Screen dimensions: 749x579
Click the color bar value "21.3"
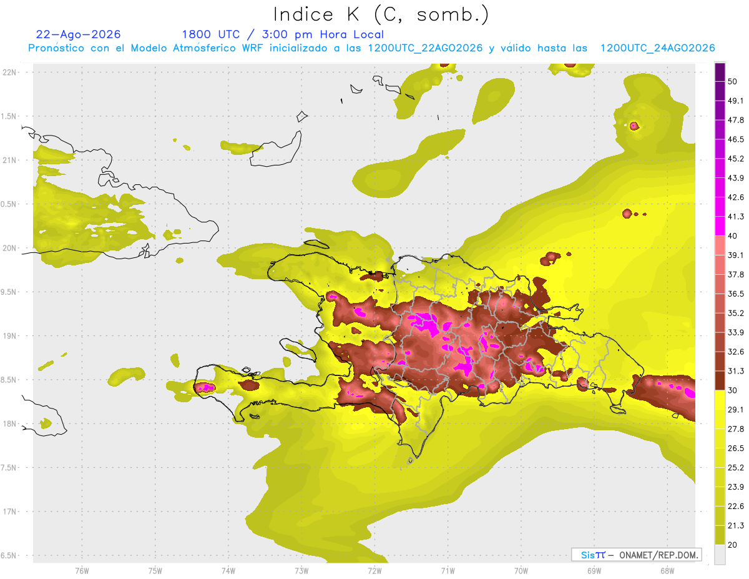(x=735, y=525)
